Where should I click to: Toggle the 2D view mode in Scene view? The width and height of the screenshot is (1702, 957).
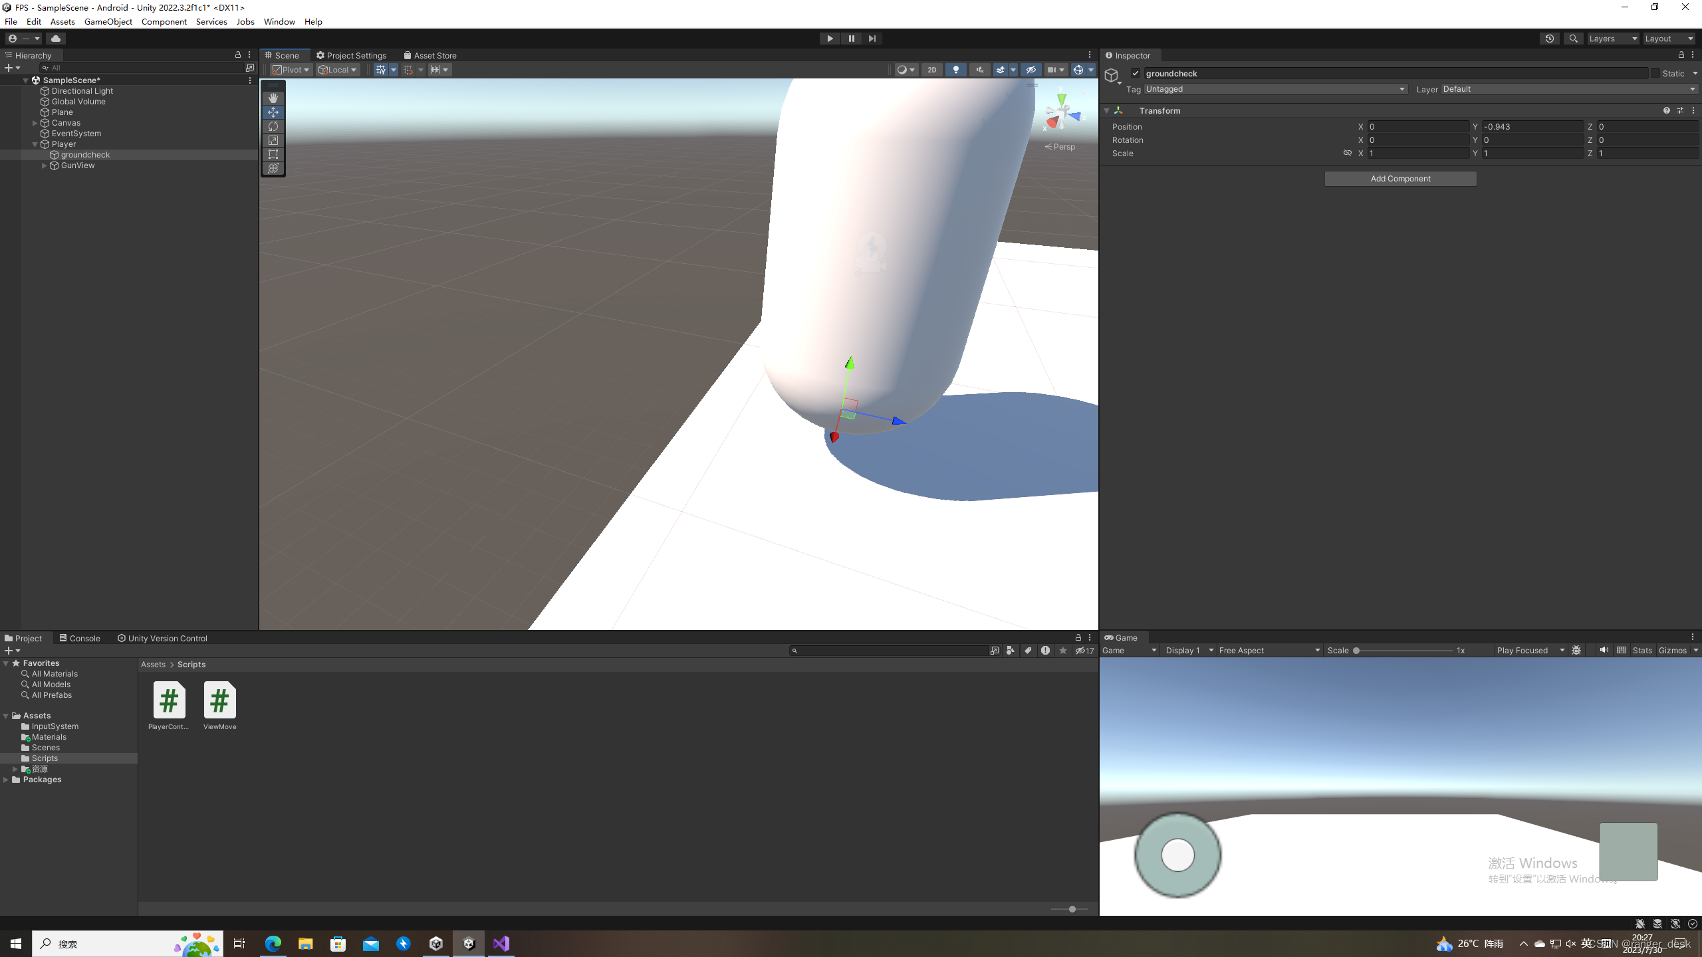click(x=931, y=69)
